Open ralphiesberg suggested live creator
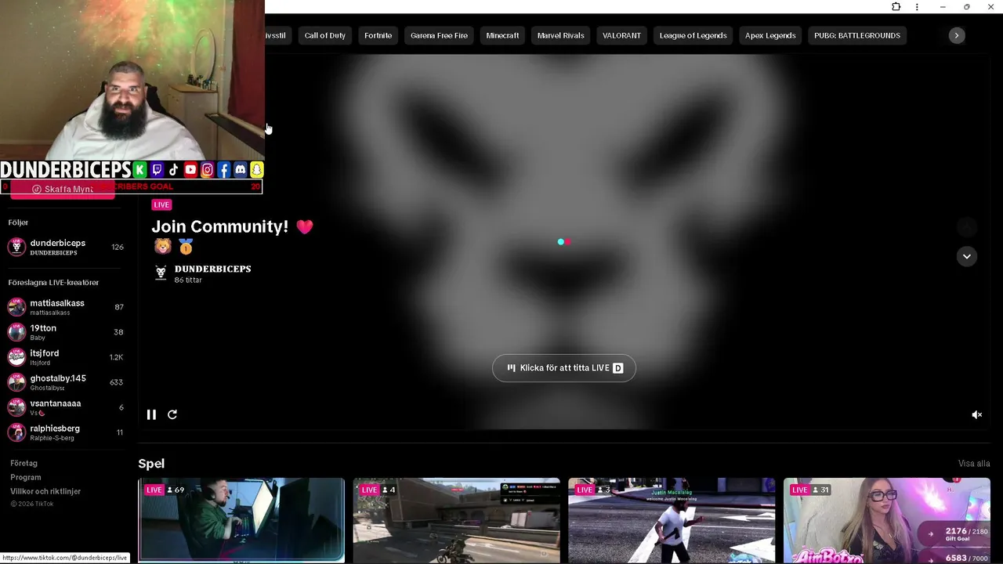1003x564 pixels. pyautogui.click(x=66, y=432)
